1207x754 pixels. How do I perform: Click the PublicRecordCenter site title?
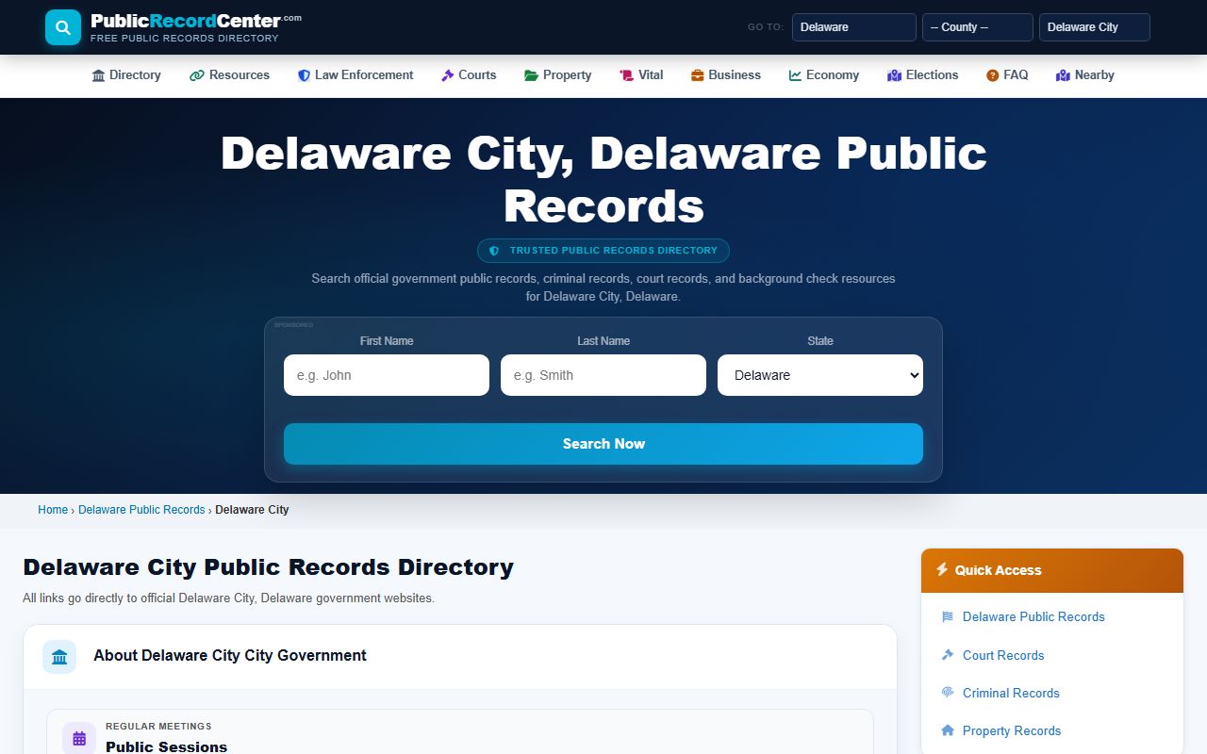pyautogui.click(x=196, y=20)
